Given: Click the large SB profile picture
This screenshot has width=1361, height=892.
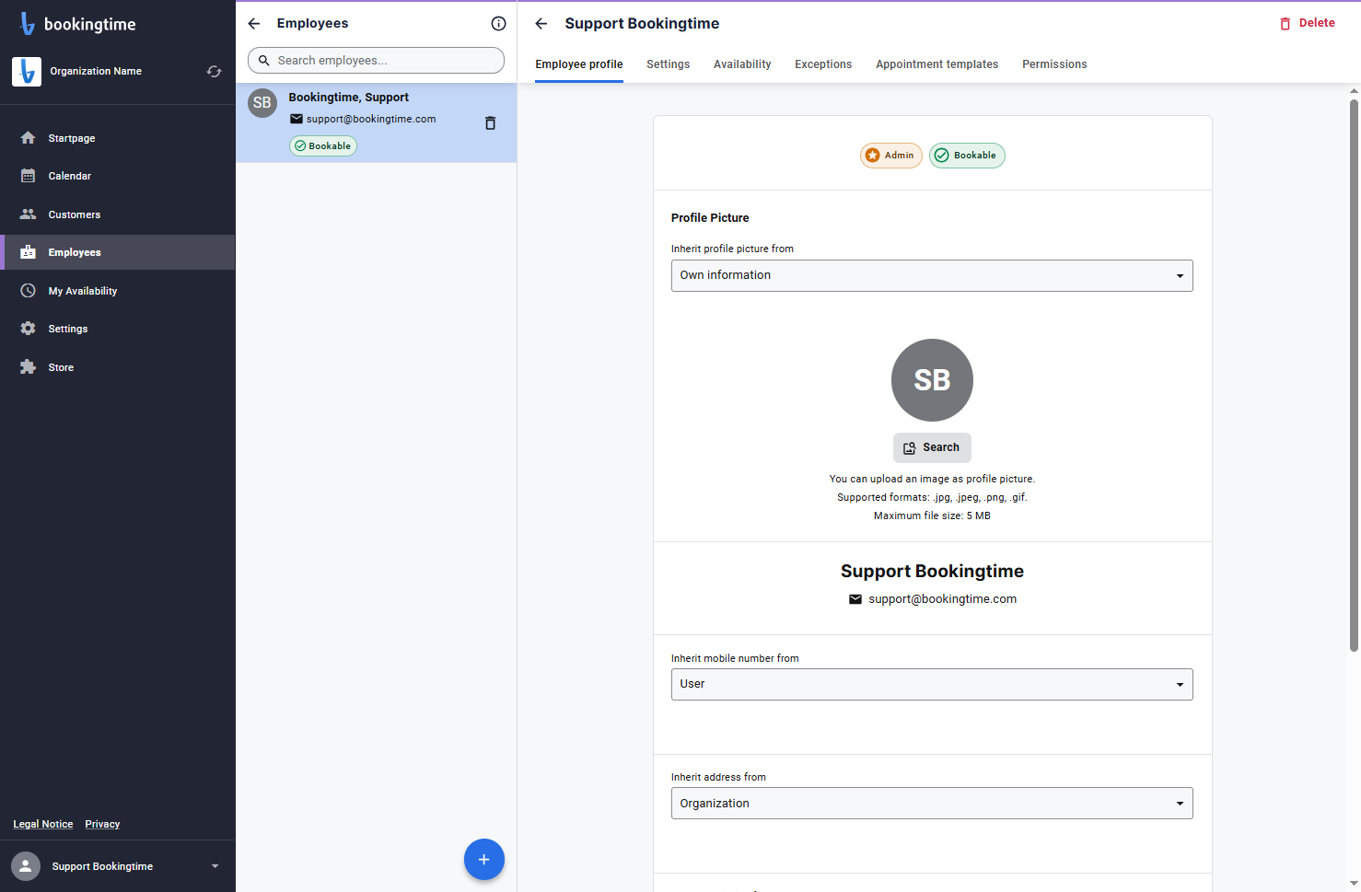Looking at the screenshot, I should [932, 380].
